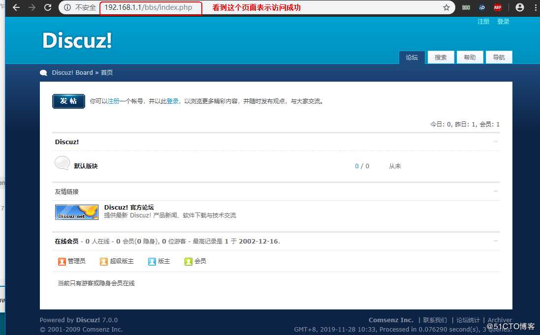Open the ABP Adblock Plus extension
The height and width of the screenshot is (335, 540).
pyautogui.click(x=498, y=7)
